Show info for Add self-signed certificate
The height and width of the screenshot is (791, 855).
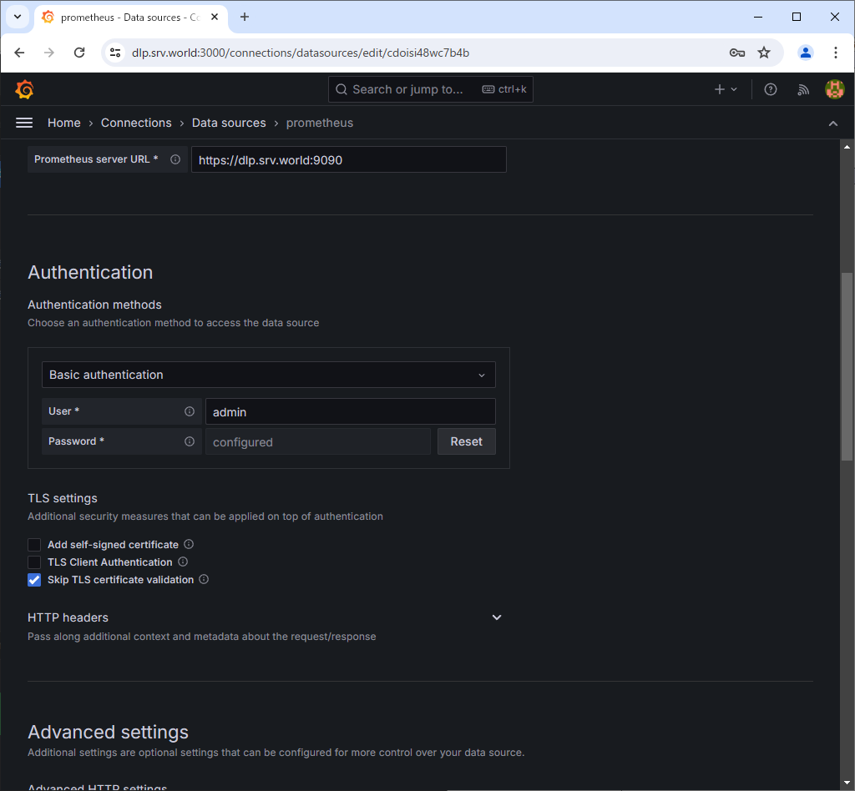pos(189,544)
